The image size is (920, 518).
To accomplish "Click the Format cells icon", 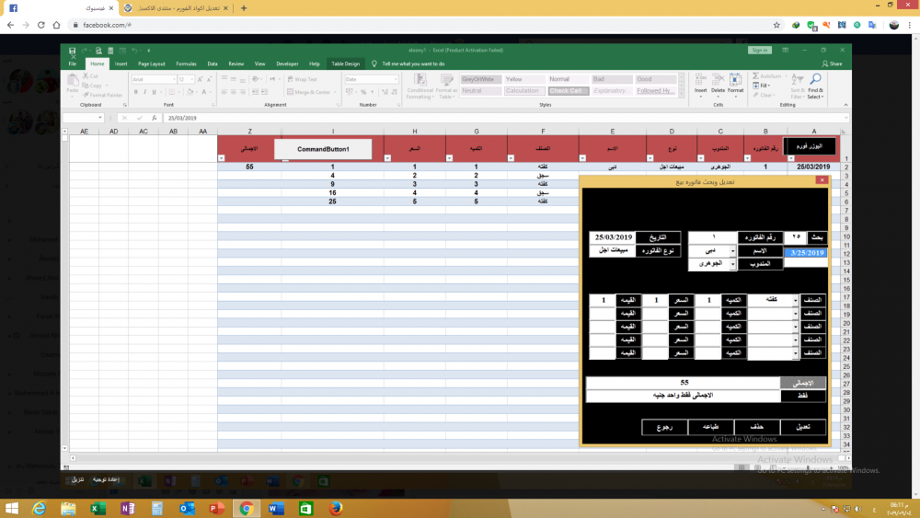I will [736, 80].
